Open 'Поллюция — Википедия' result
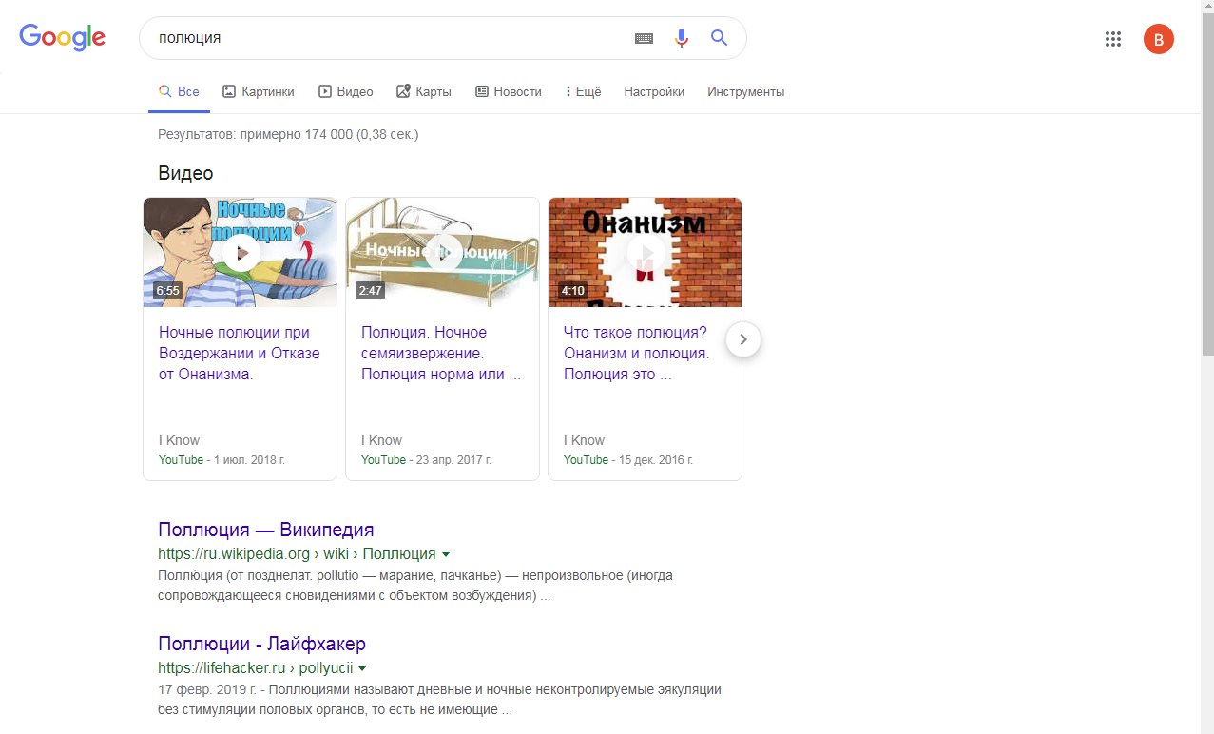The width and height of the screenshot is (1214, 734). (266, 530)
